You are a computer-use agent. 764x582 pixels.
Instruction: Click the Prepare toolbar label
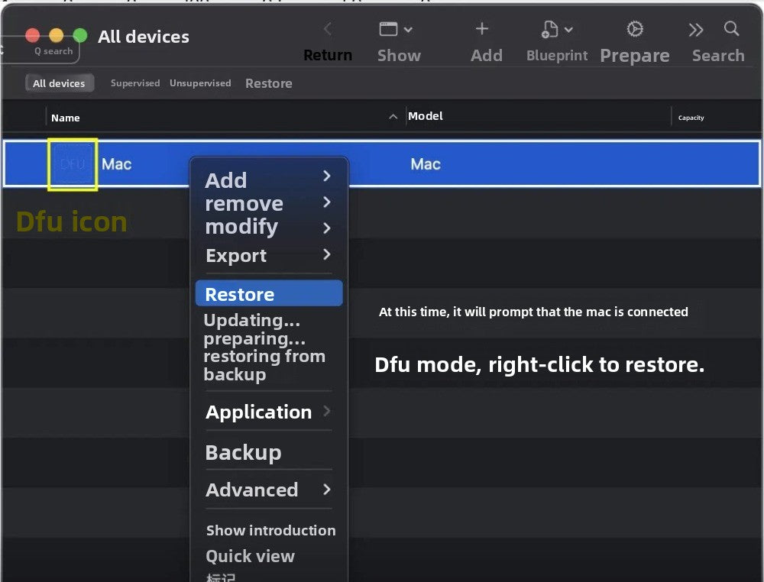coord(634,56)
